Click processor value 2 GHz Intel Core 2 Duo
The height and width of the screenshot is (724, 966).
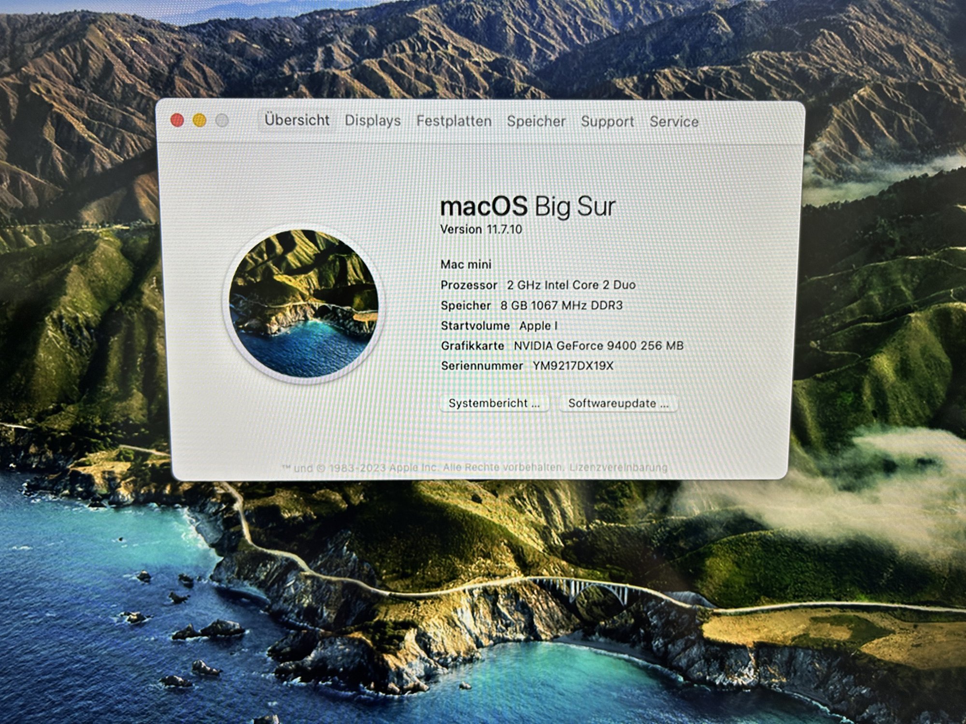coord(571,285)
